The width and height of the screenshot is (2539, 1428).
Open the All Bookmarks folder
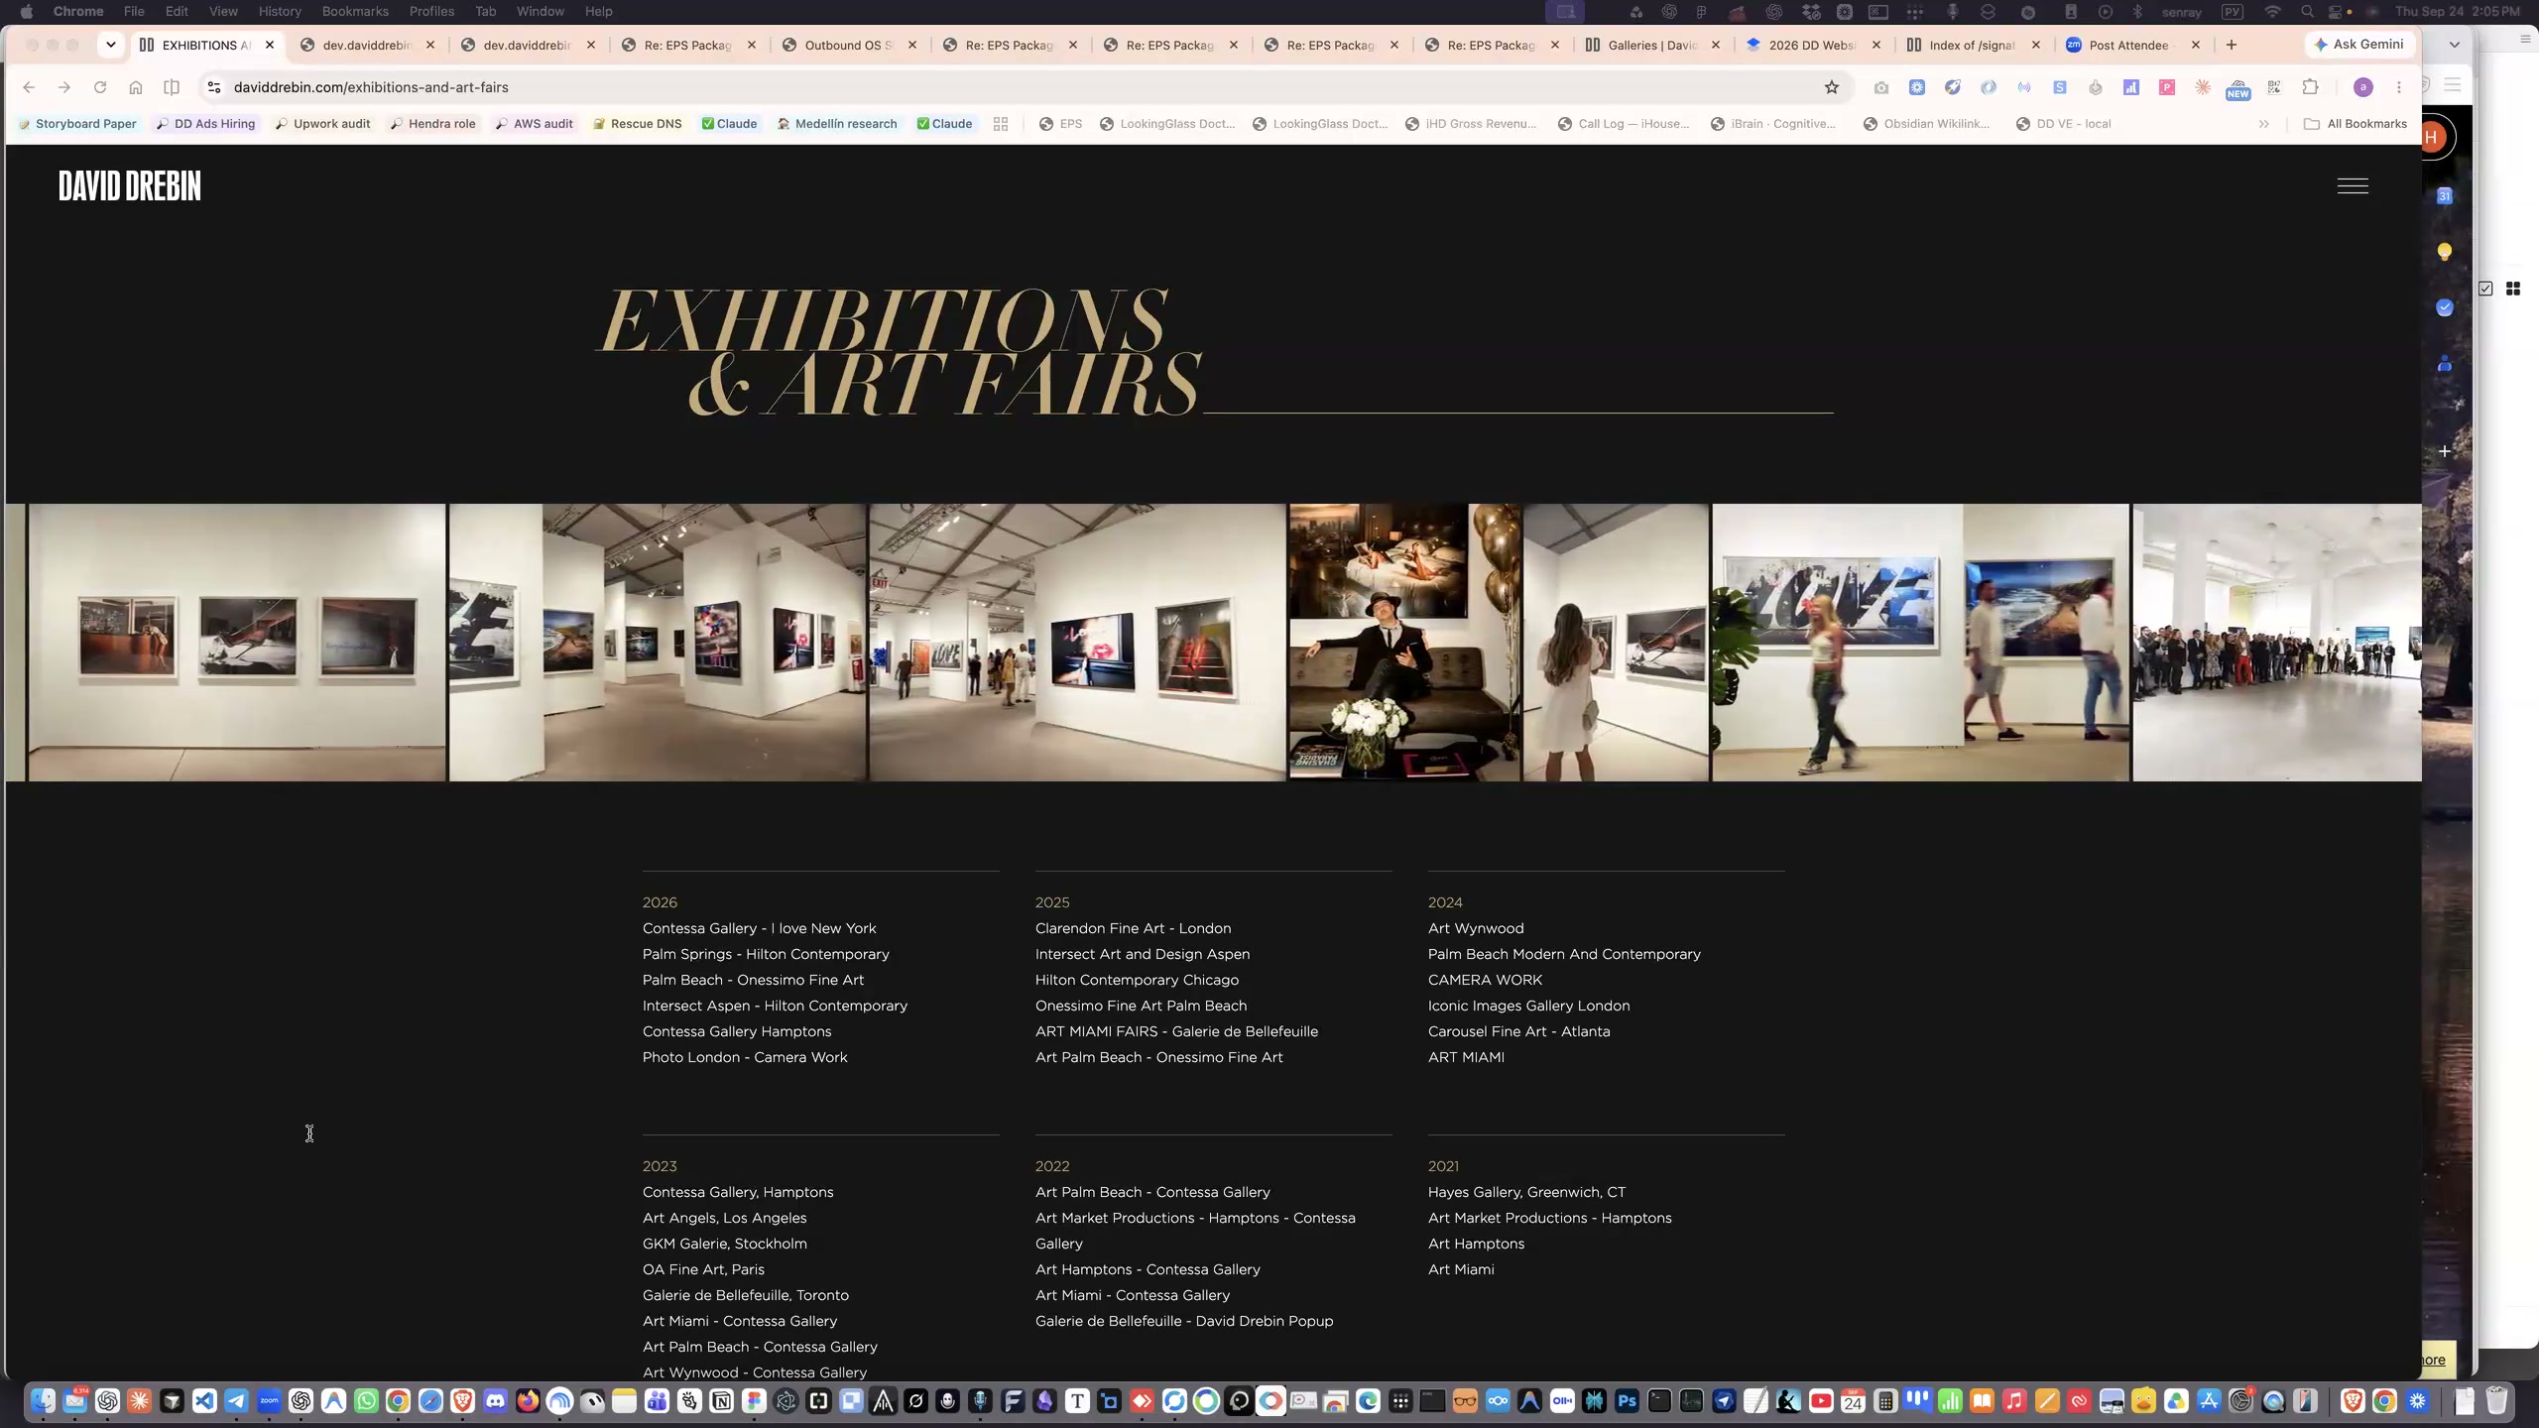(x=2355, y=124)
